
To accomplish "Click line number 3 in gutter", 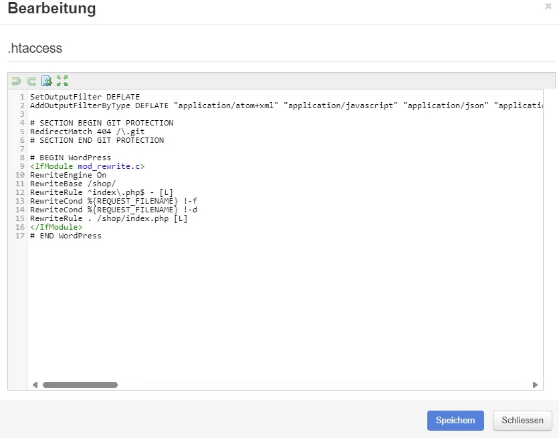I will coord(22,114).
